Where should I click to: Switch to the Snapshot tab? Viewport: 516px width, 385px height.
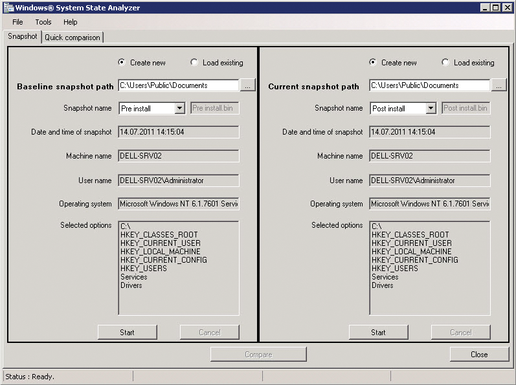pos(23,37)
